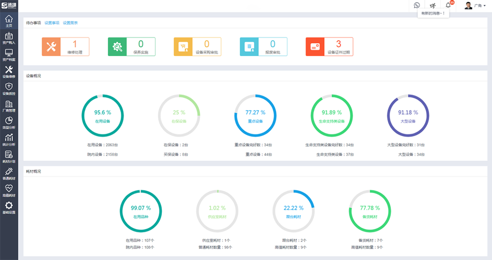Screen dimensions: 492x260
Task: Open the 保养实施 maintenance card
Action: 132,46
